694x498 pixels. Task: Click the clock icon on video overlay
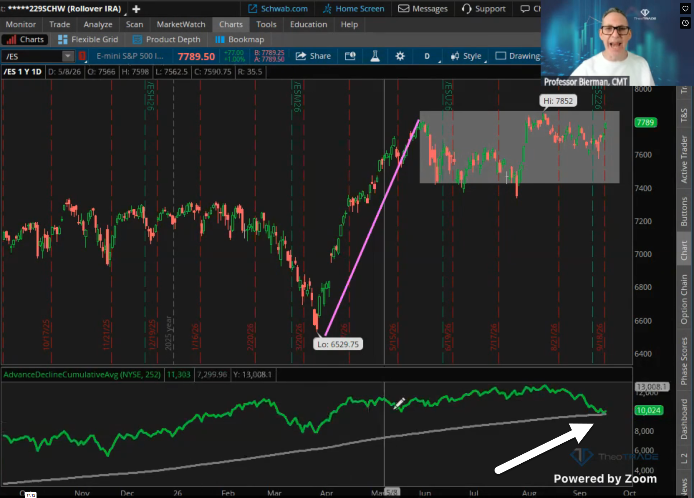pos(685,23)
